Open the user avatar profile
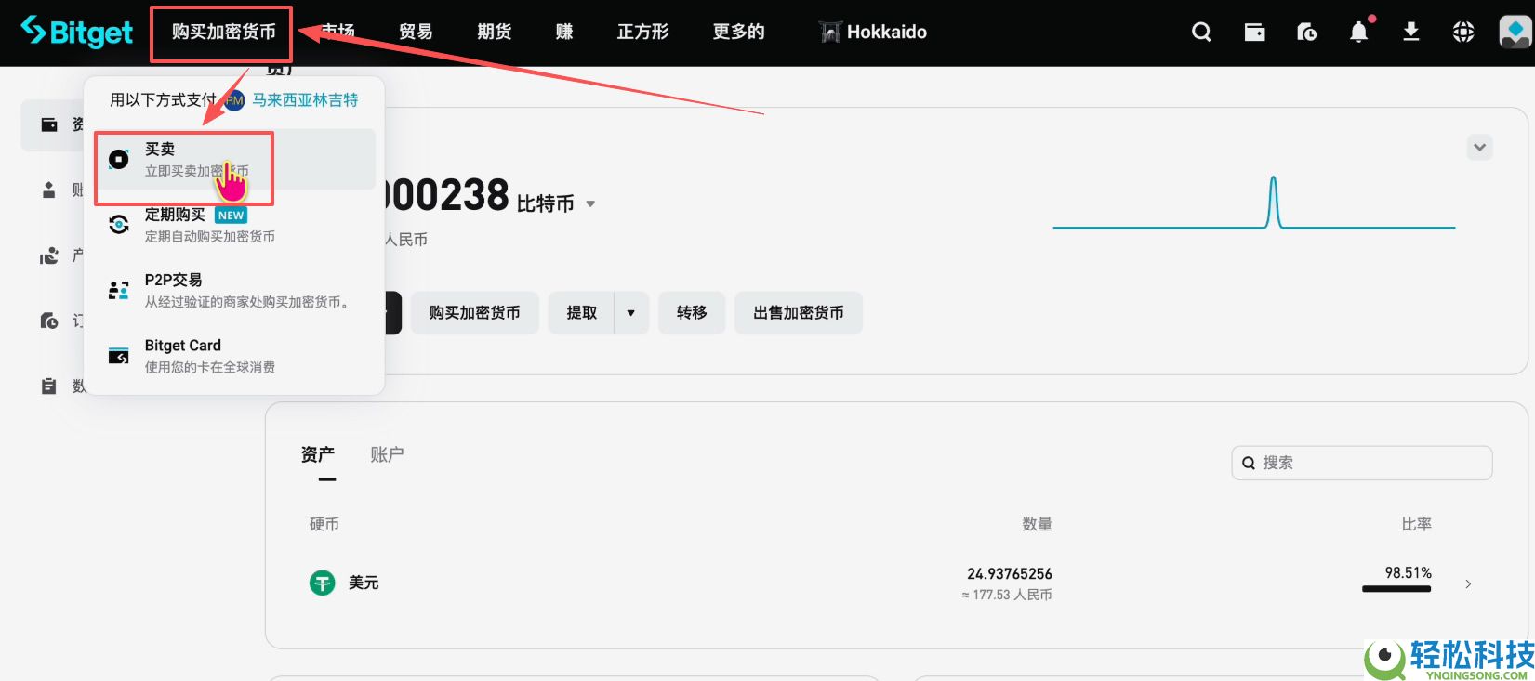 pos(1515,32)
